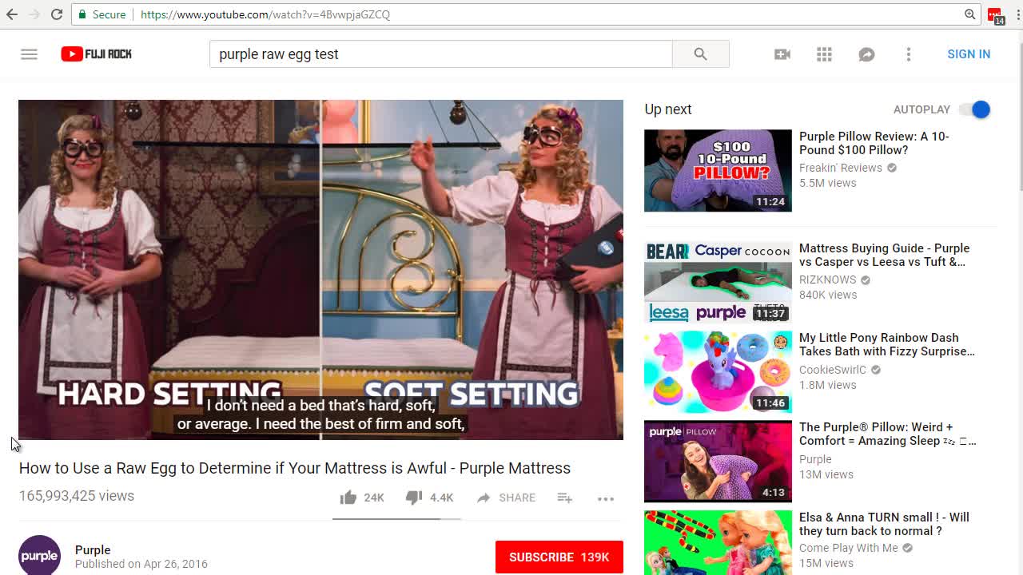This screenshot has height=575, width=1023.
Task: Click the browser forward arrow
Action: [x=34, y=14]
